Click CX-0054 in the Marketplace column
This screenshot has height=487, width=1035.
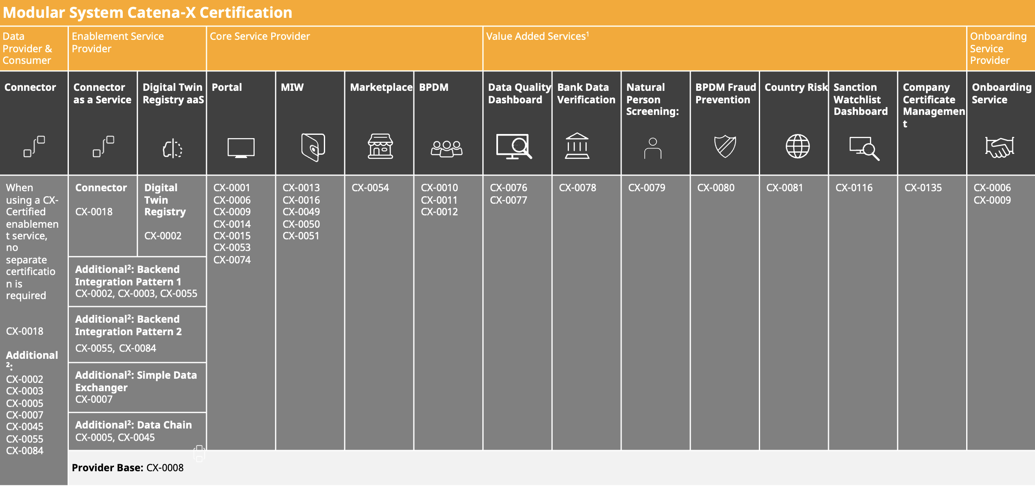pyautogui.click(x=370, y=187)
